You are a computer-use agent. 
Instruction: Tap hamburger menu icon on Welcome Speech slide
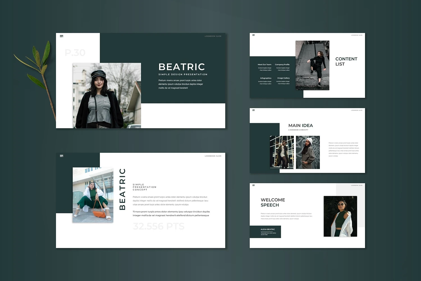pos(253,185)
